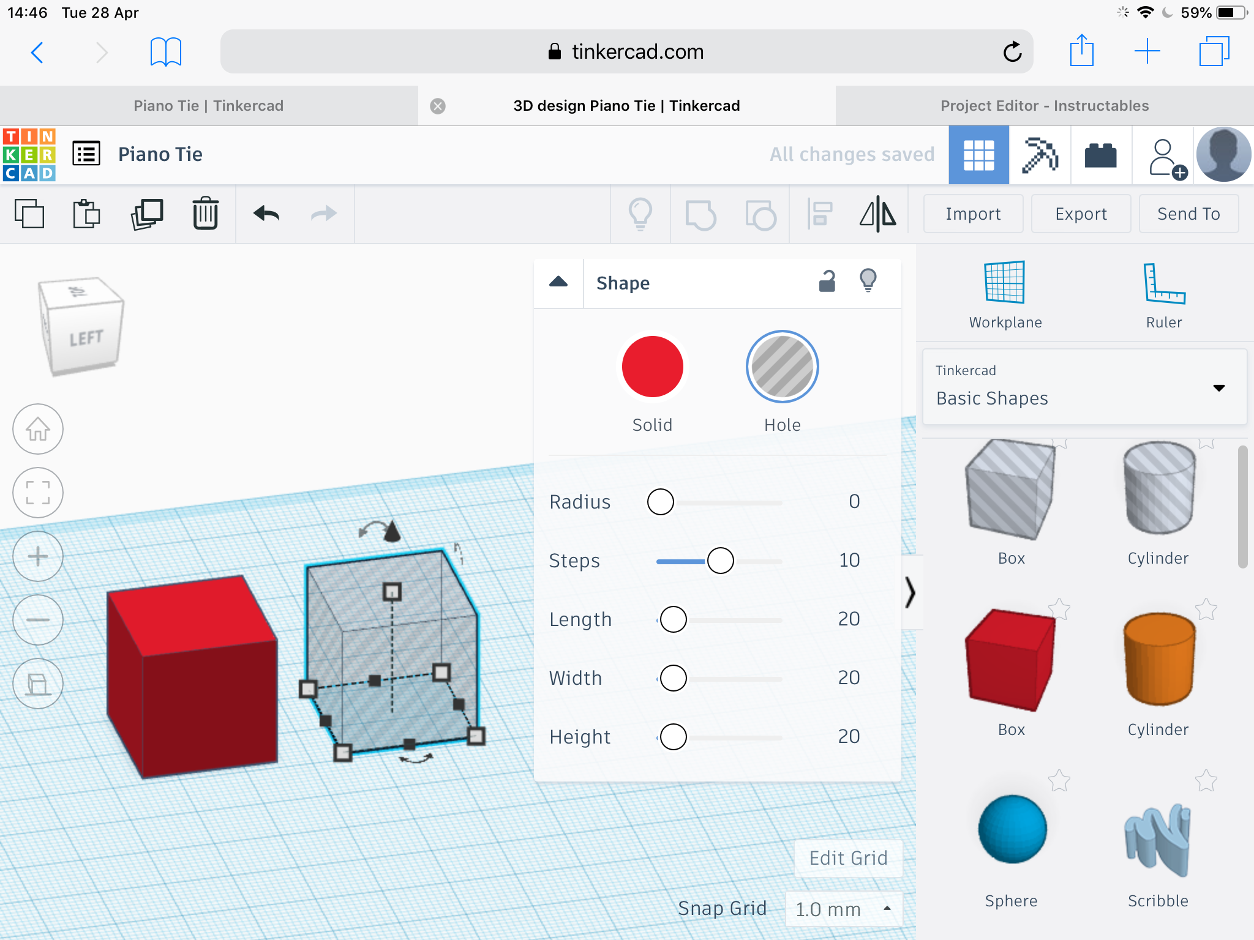Click the Height slider handle
Image resolution: width=1254 pixels, height=940 pixels.
(674, 737)
